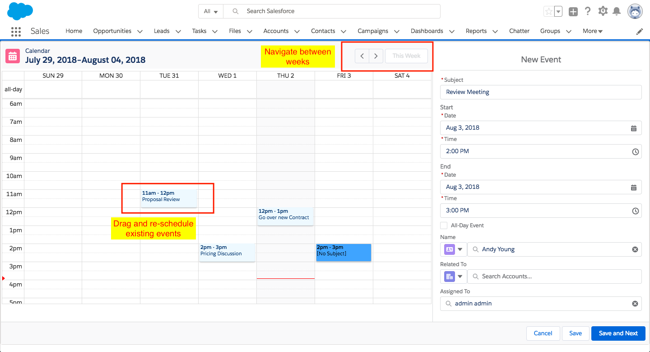Select the blue No Subject event on Friday
This screenshot has width=650, height=352.
click(x=344, y=253)
